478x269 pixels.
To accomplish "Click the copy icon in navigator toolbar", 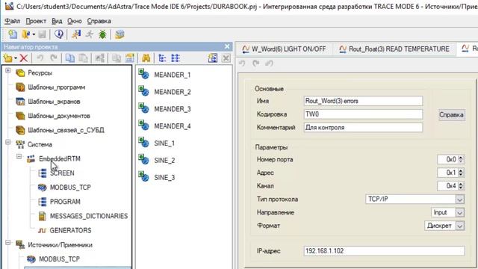I will click(x=69, y=58).
